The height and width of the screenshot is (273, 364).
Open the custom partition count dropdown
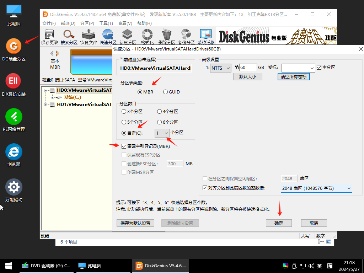pos(162,133)
